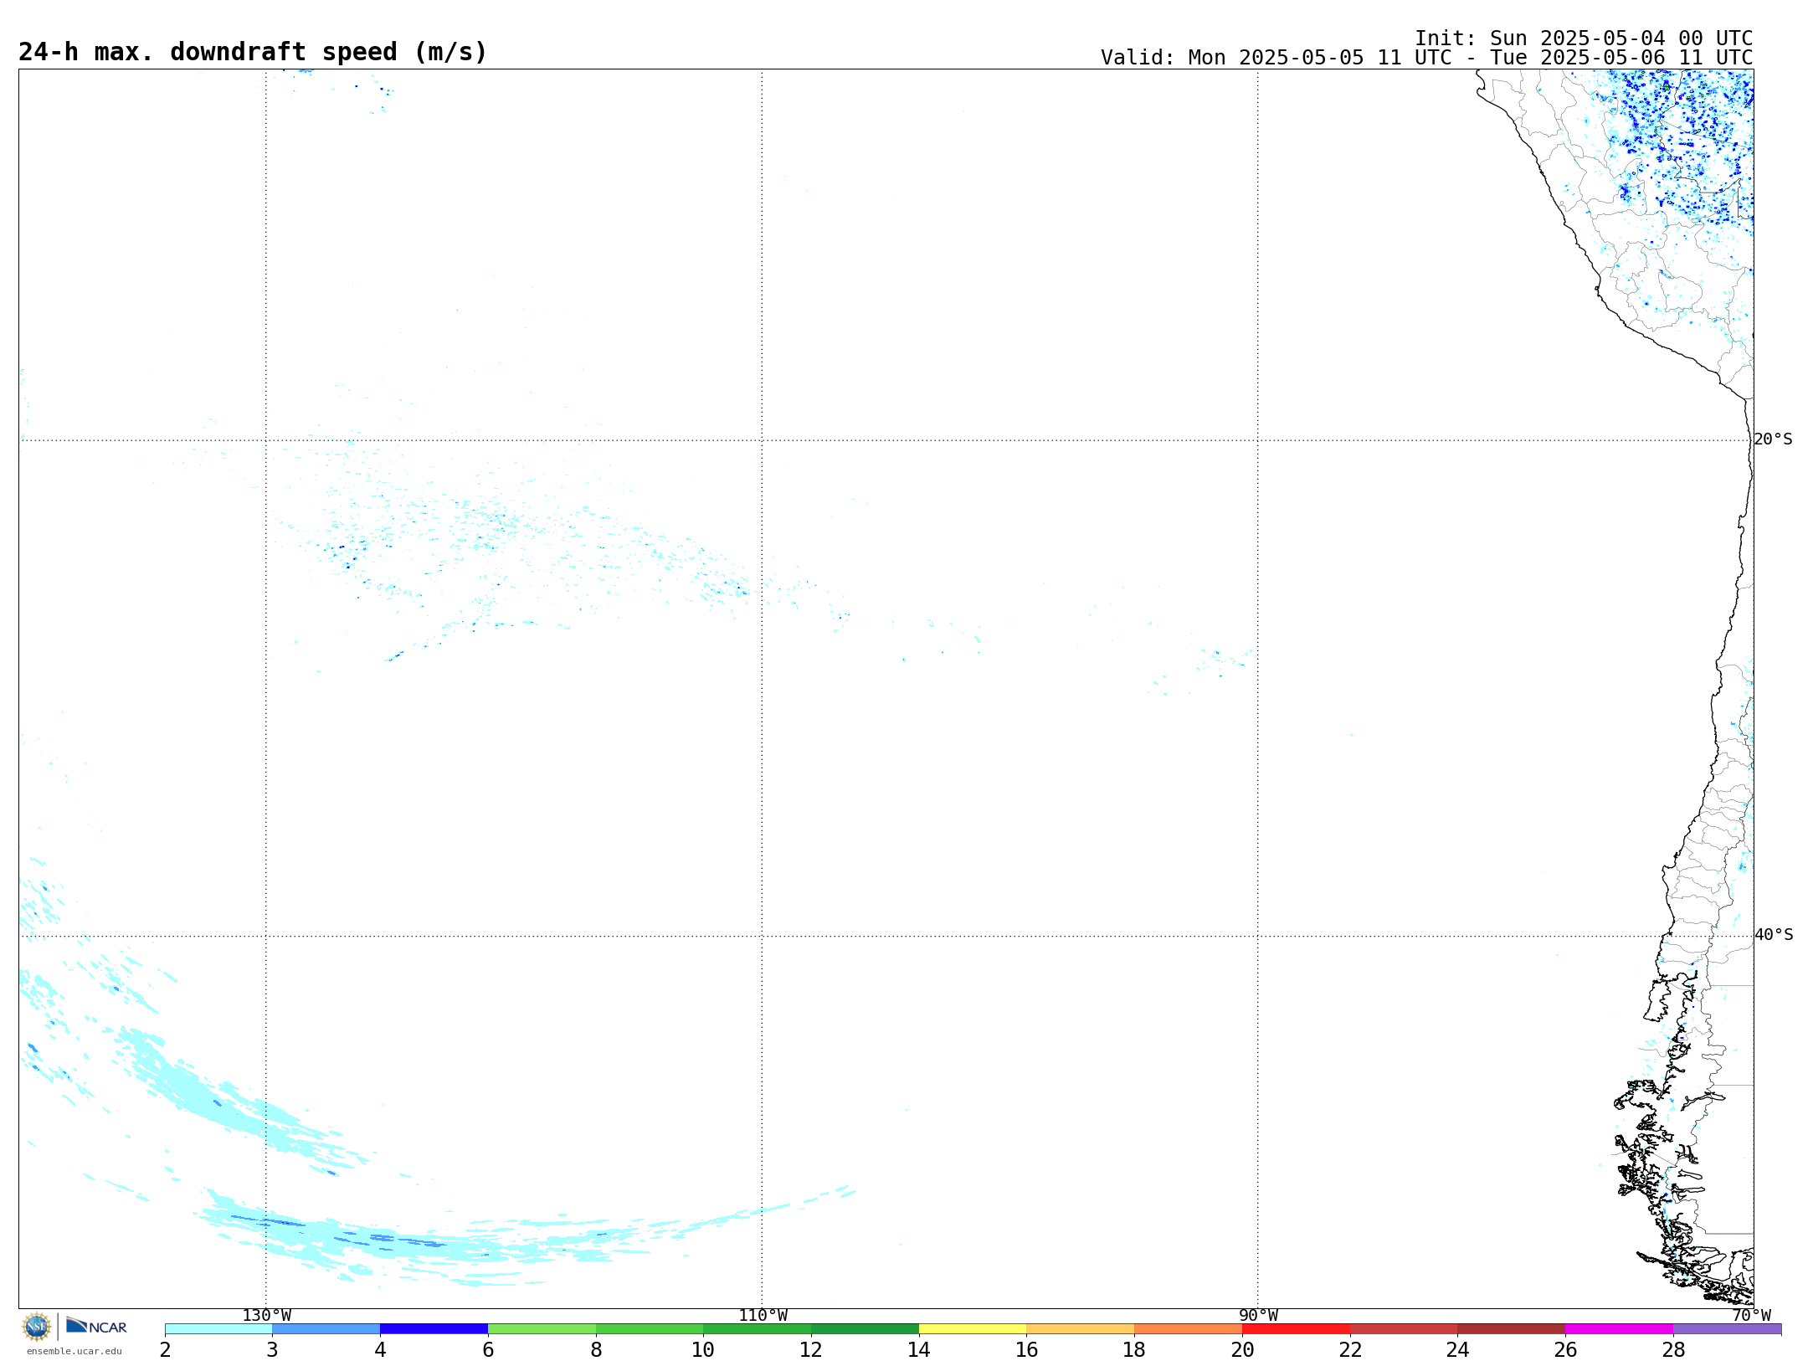Click the light blue 3-4 color swatch
The width and height of the screenshot is (1808, 1361).
click(x=326, y=1329)
